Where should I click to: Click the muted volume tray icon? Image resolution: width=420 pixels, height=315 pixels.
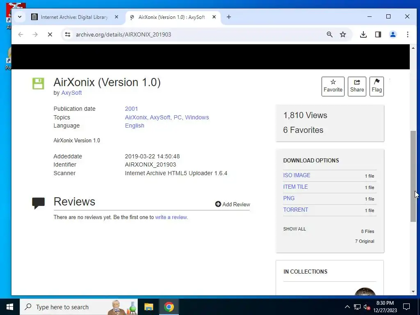pos(367,307)
